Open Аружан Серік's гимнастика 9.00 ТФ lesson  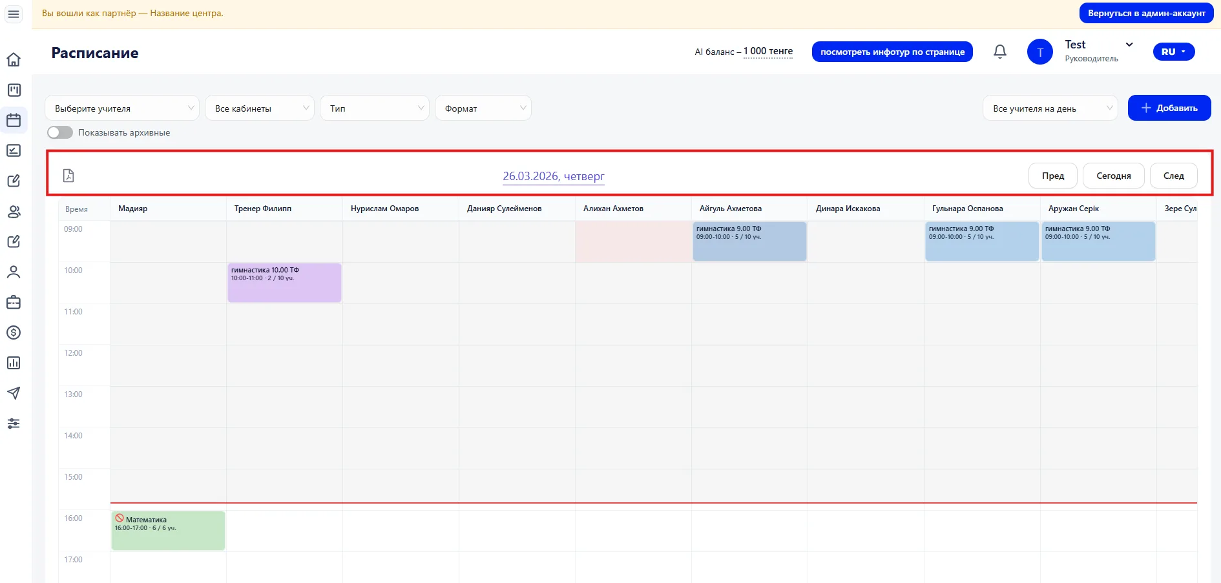(x=1098, y=241)
